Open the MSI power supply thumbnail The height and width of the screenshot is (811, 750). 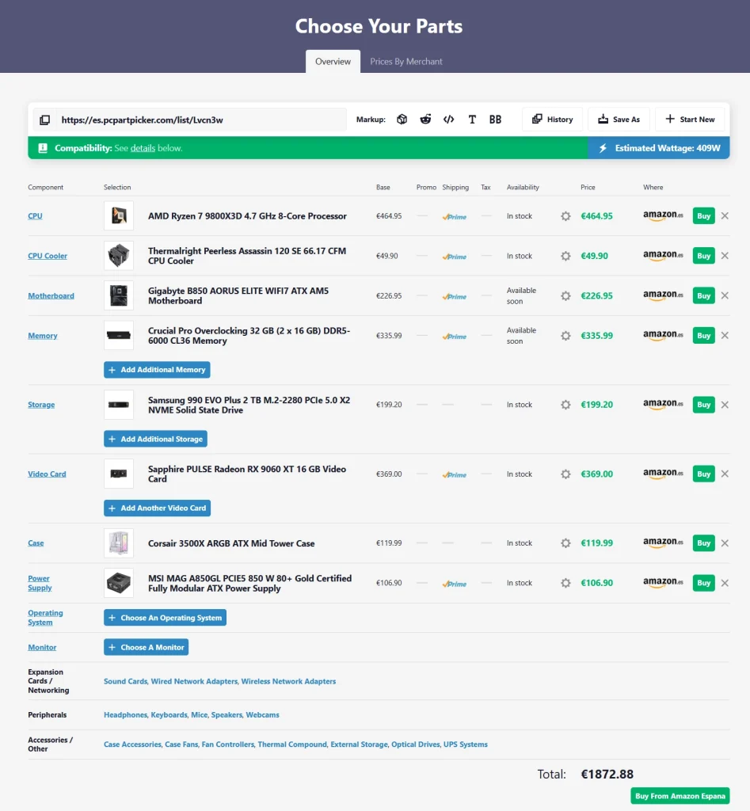coord(119,583)
